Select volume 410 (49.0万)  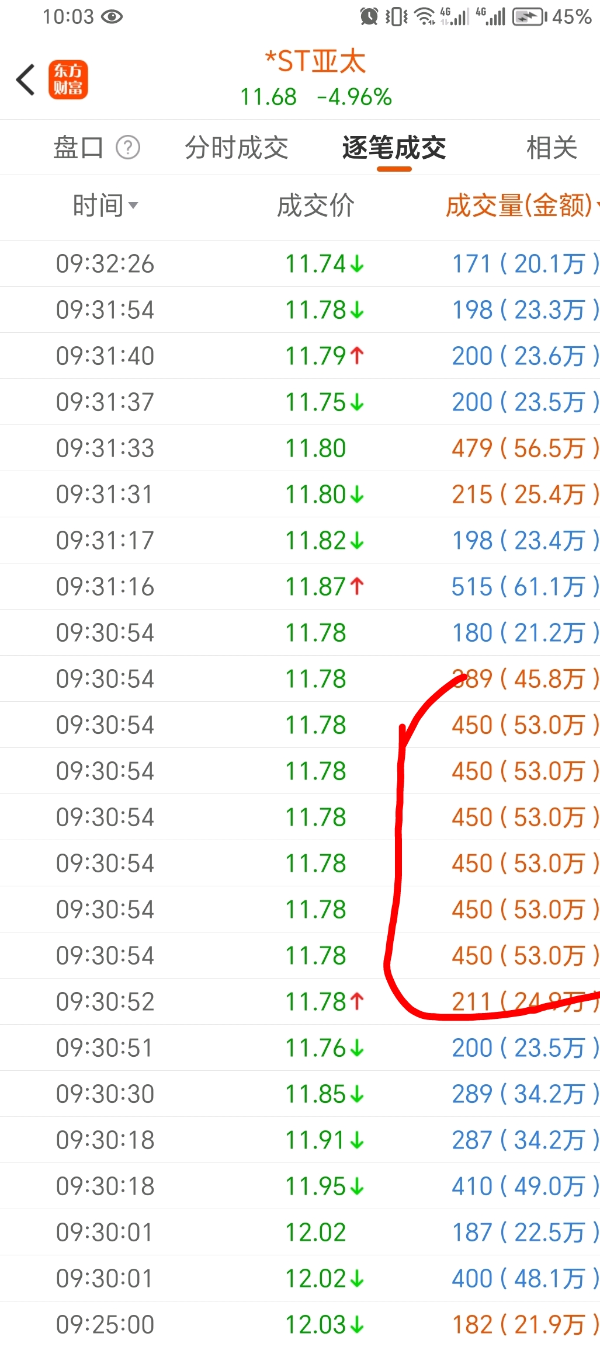pos(525,1186)
